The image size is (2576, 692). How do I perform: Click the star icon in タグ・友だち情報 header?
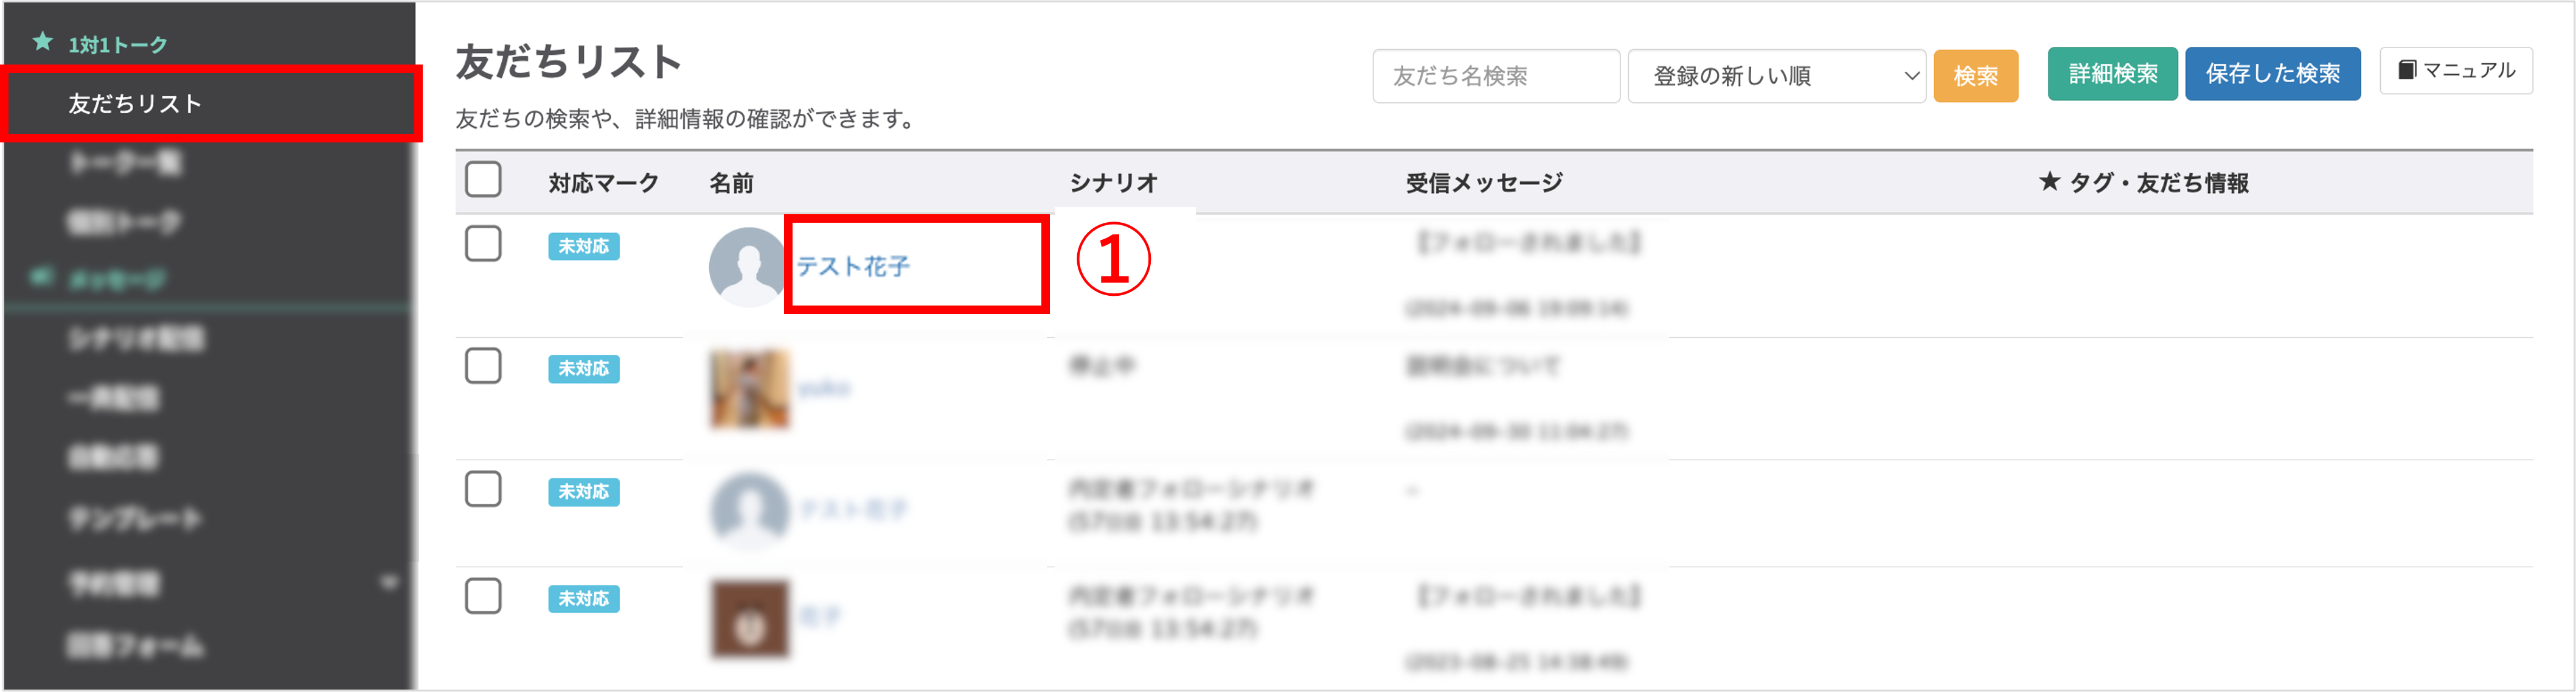(x=2049, y=182)
